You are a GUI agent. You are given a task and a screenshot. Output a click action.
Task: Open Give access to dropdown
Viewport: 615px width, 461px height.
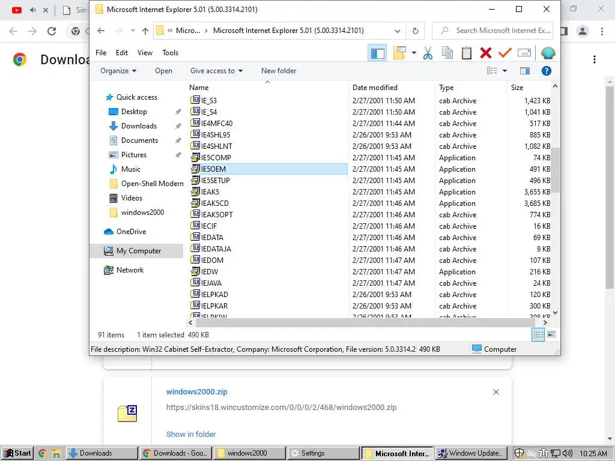(x=216, y=71)
